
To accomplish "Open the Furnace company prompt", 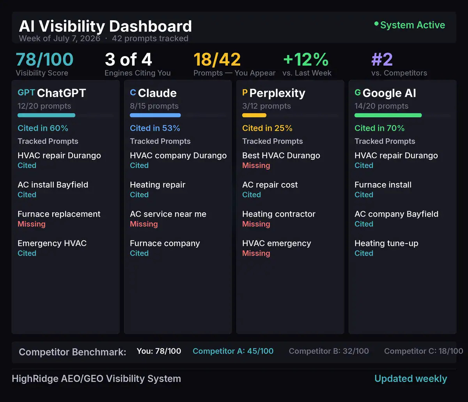I will pyautogui.click(x=165, y=243).
